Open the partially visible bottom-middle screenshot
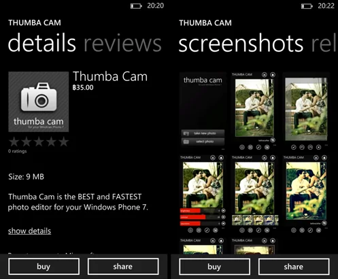 tap(254, 246)
